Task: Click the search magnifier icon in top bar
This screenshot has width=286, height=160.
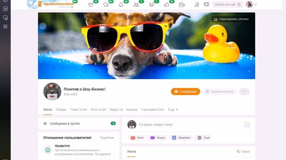Action: click(x=239, y=4)
